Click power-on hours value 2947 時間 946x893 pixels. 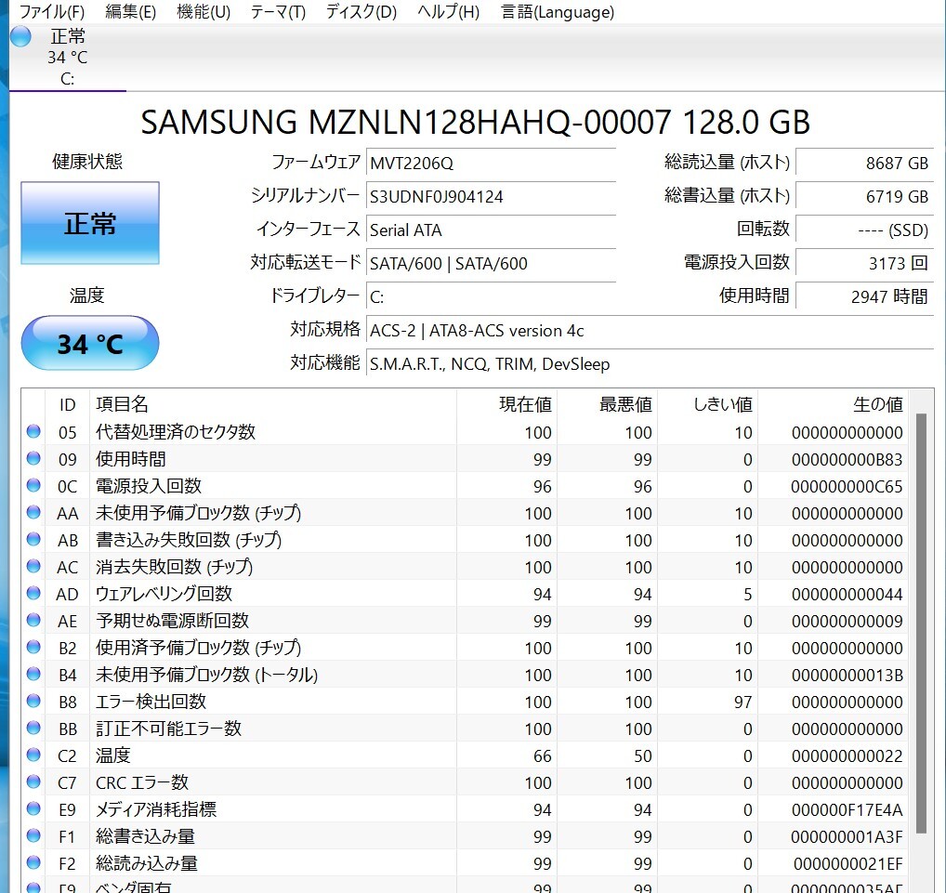[864, 296]
